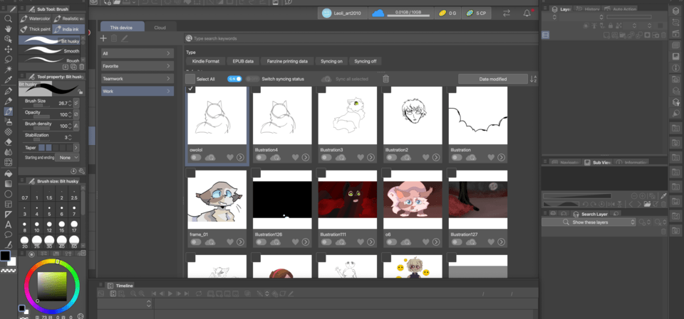Adjust the Stabilization stepper arrows
684x319 pixels.
click(71, 138)
